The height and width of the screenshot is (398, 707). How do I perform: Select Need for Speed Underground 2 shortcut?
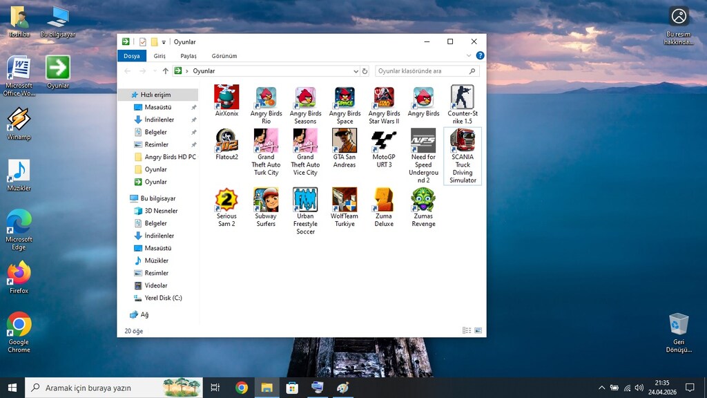[x=423, y=155]
